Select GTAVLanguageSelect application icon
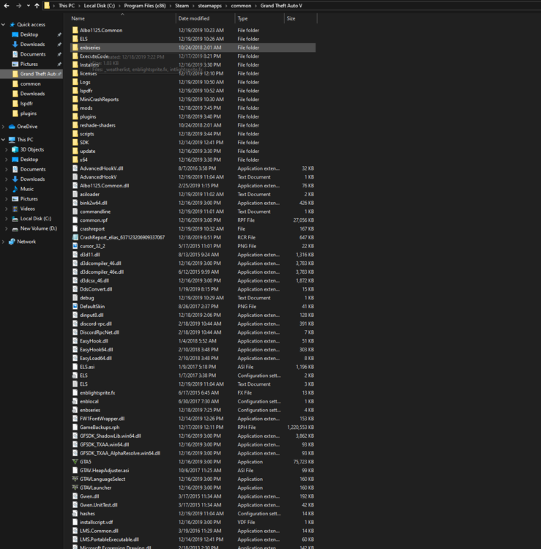The height and width of the screenshot is (549, 541). coord(75,479)
